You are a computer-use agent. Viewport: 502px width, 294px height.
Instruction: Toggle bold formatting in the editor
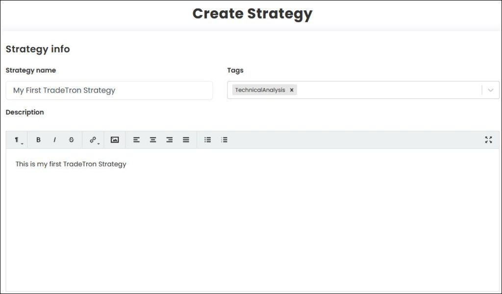tap(38, 140)
